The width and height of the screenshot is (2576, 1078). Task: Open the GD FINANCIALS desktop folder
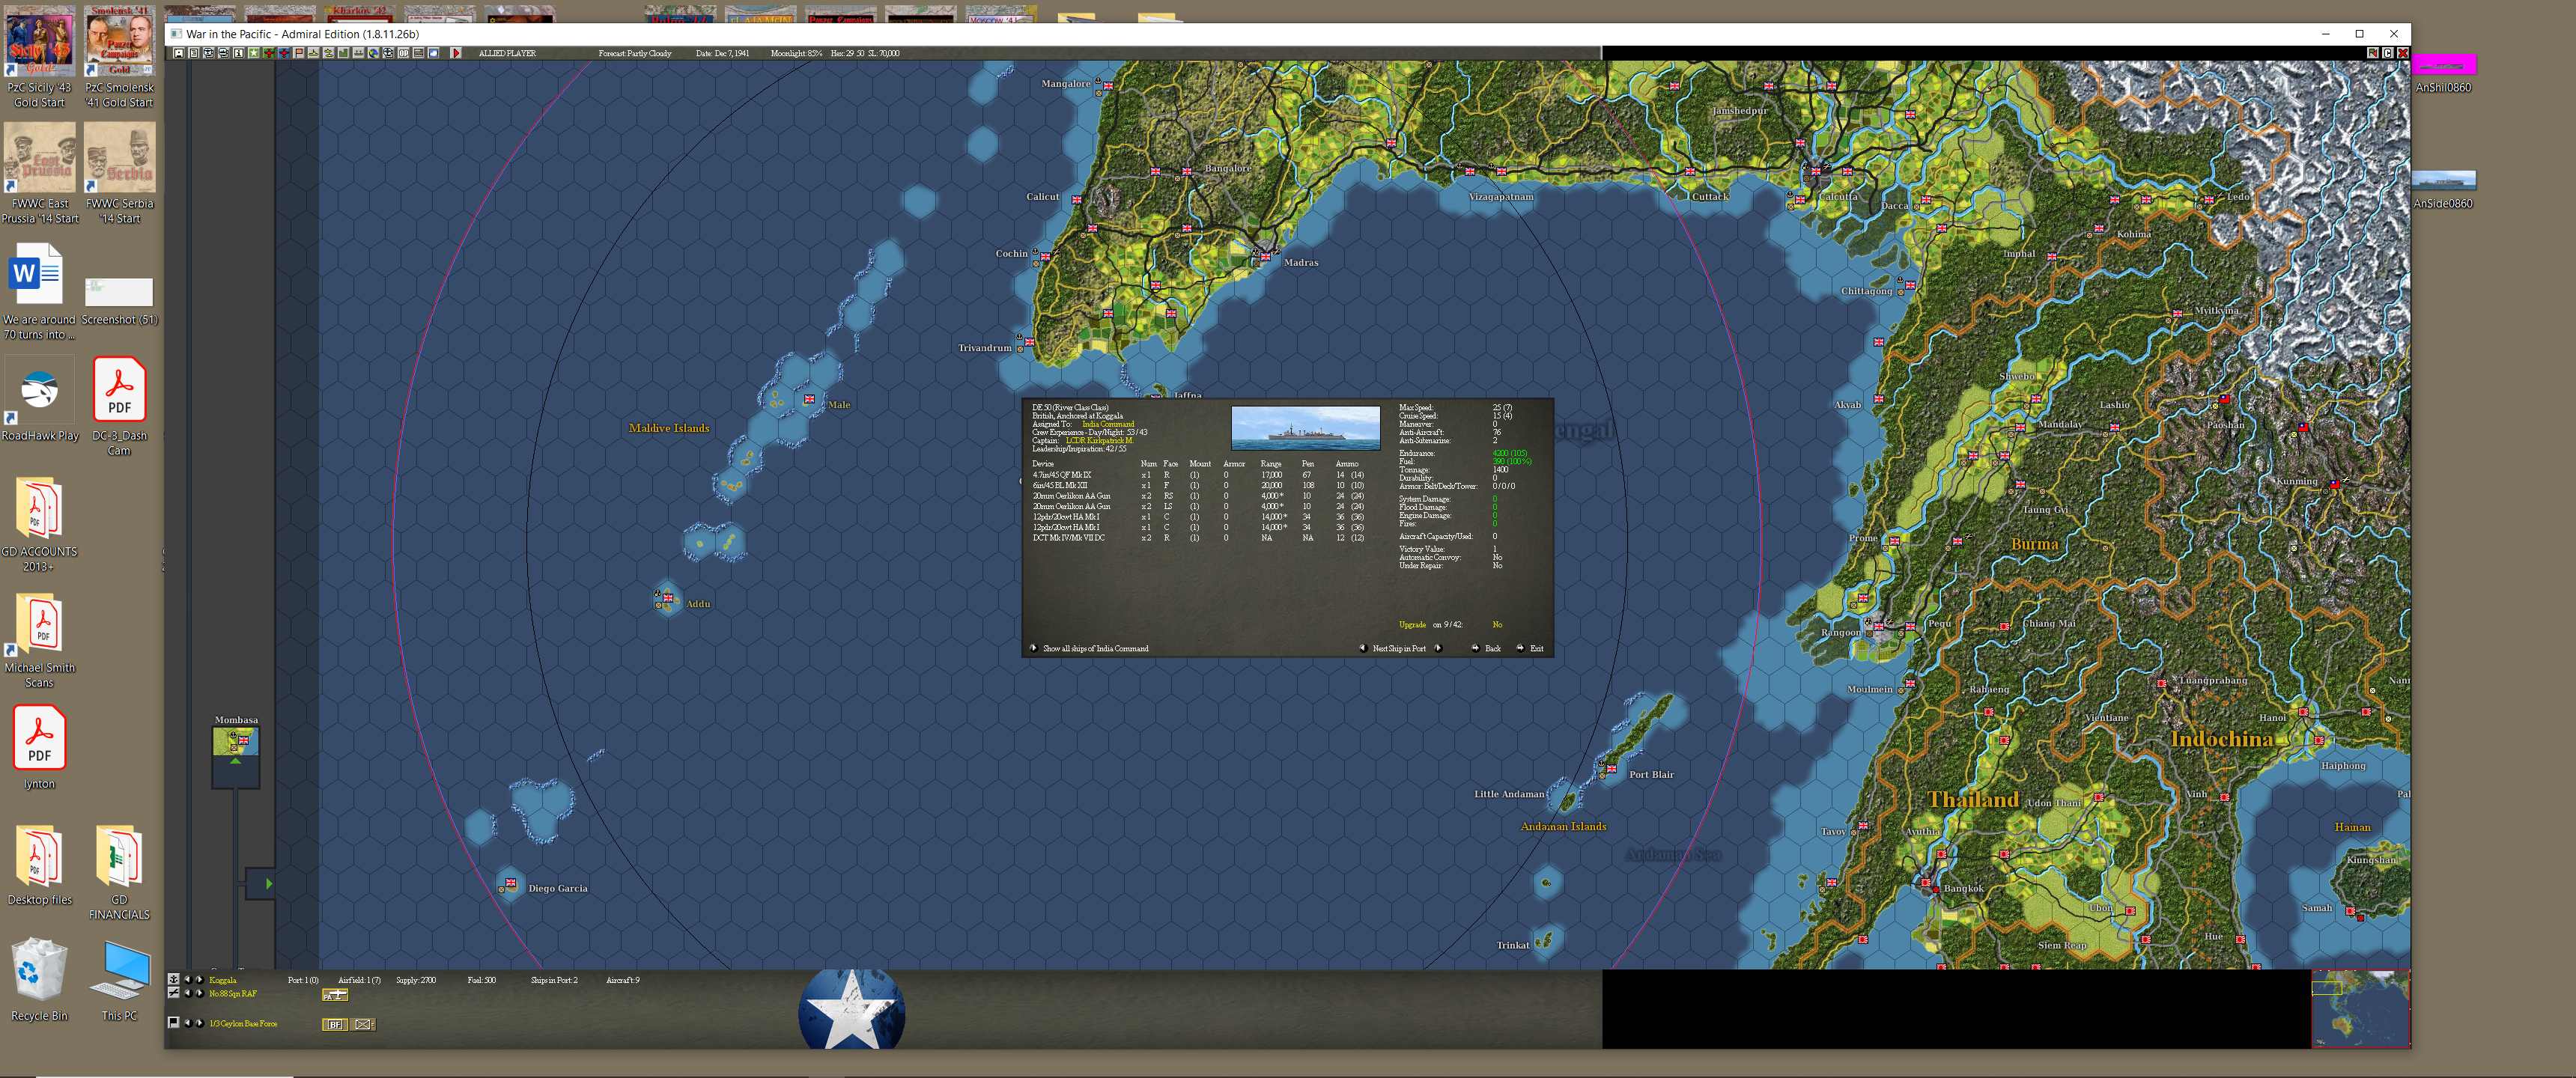click(119, 872)
